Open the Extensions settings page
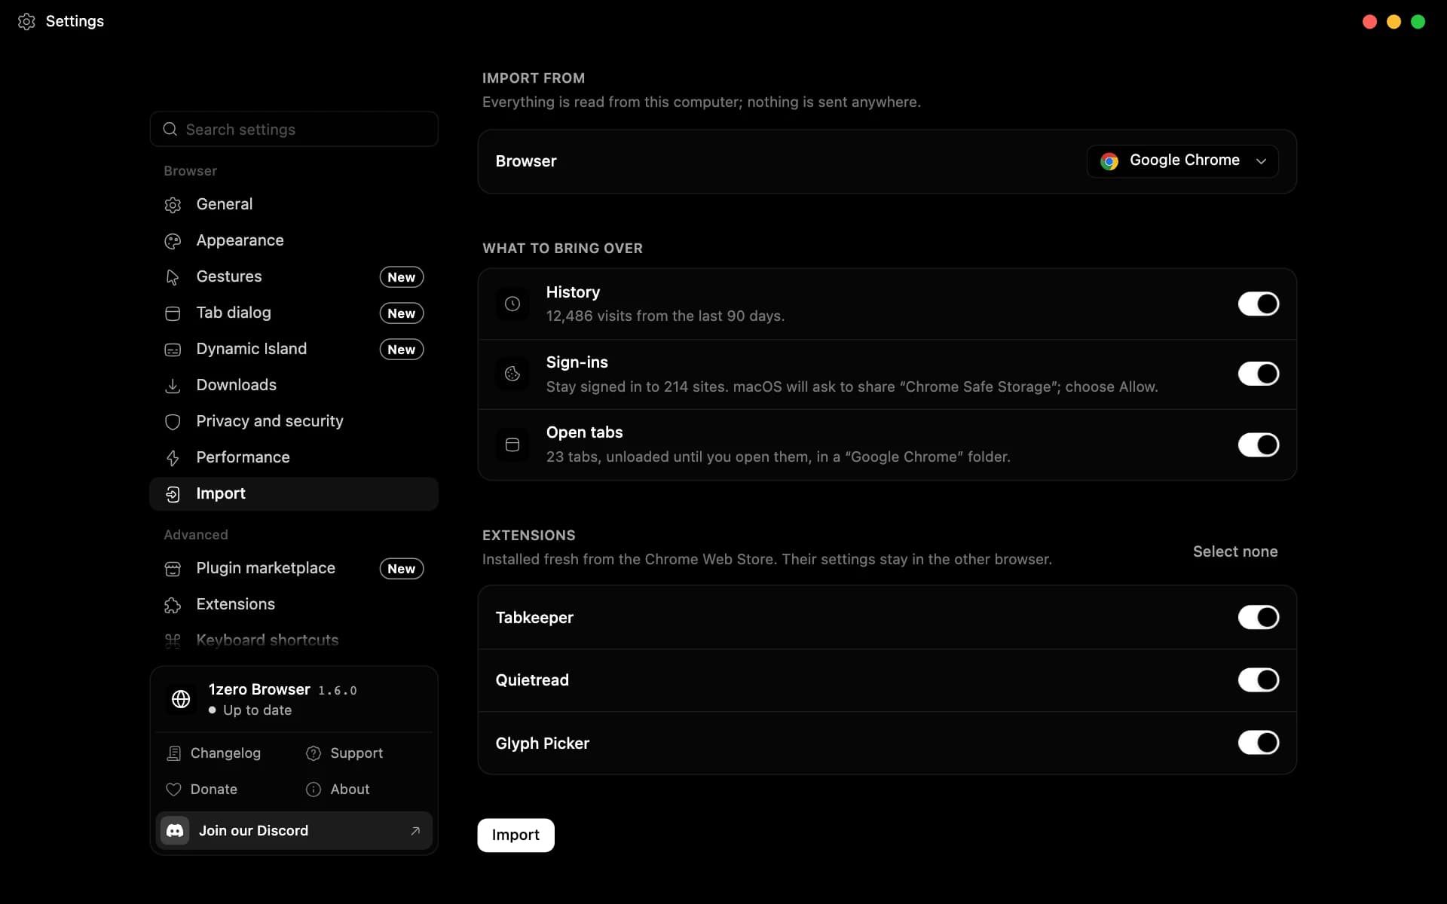Screen dimensions: 1447x904 tap(294, 604)
